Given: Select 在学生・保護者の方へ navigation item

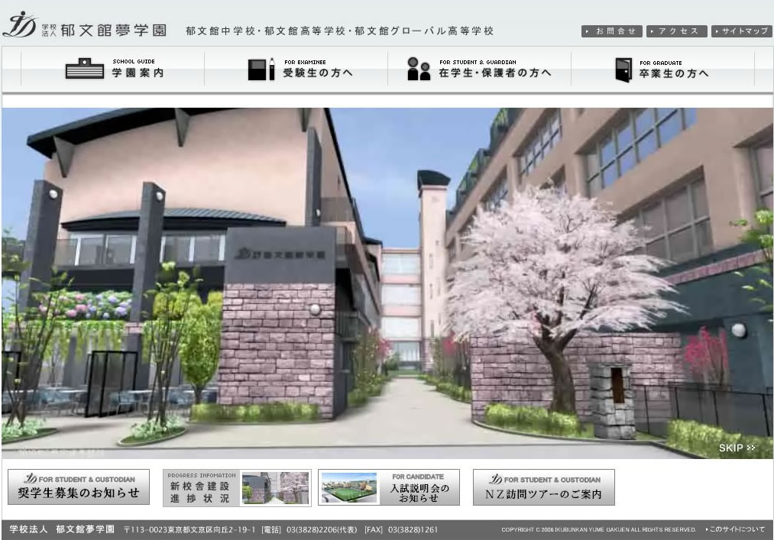Looking at the screenshot, I should click(494, 73).
